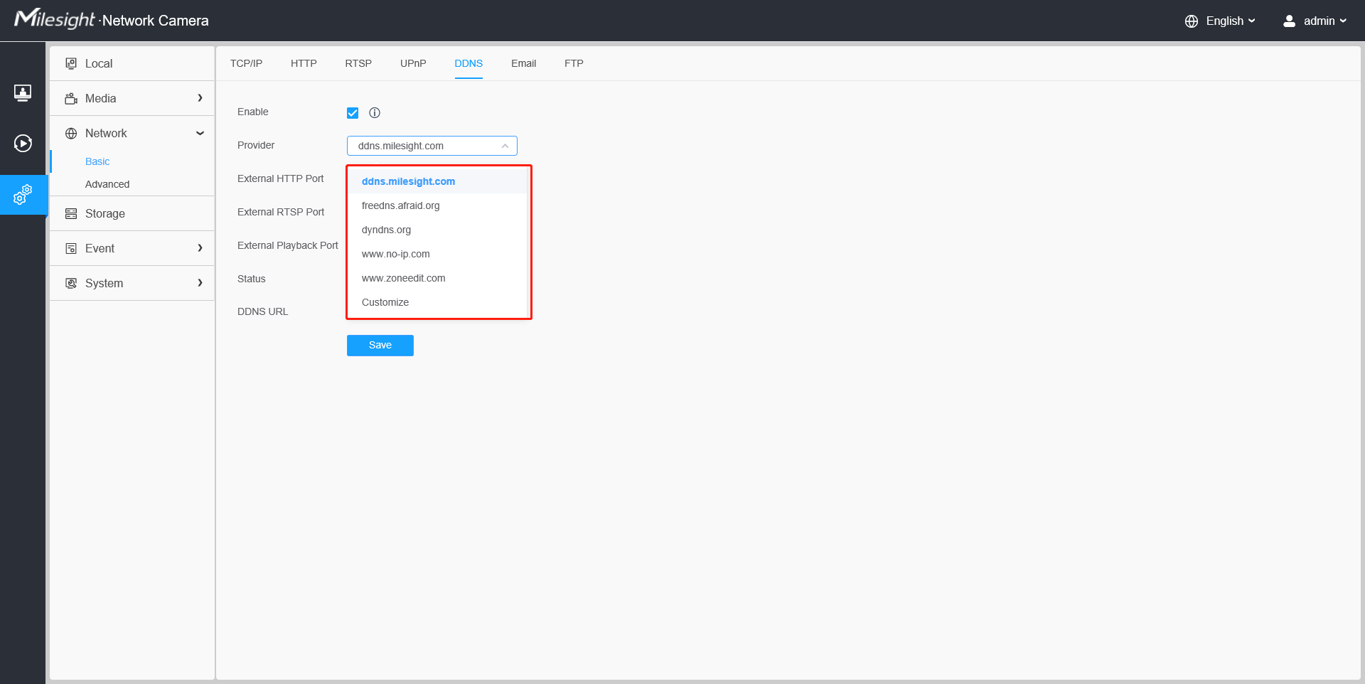Click the System icon in menu
Viewport: 1365px width, 684px height.
tap(71, 283)
